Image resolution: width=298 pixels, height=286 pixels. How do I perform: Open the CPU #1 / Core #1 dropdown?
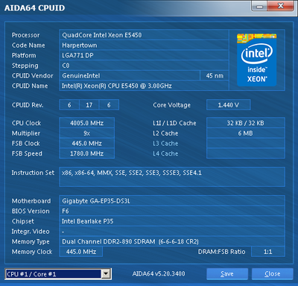[x=57, y=274]
